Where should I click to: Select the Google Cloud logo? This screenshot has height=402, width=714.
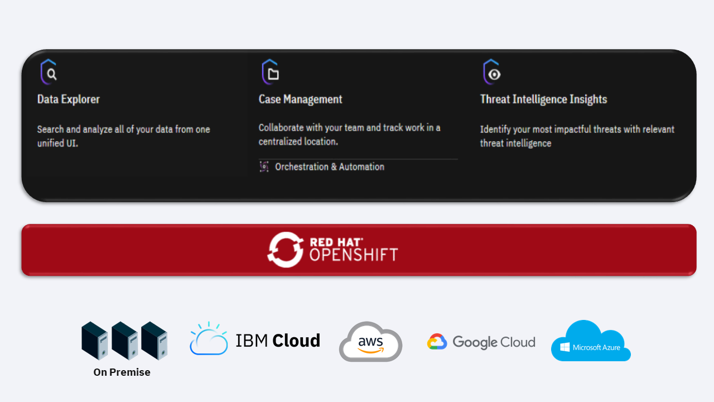point(481,342)
